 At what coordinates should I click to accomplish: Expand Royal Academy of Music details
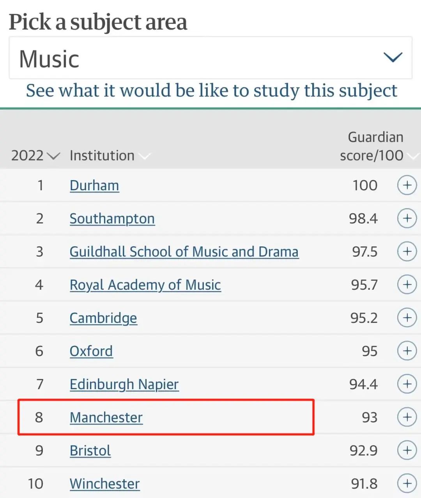point(407,285)
